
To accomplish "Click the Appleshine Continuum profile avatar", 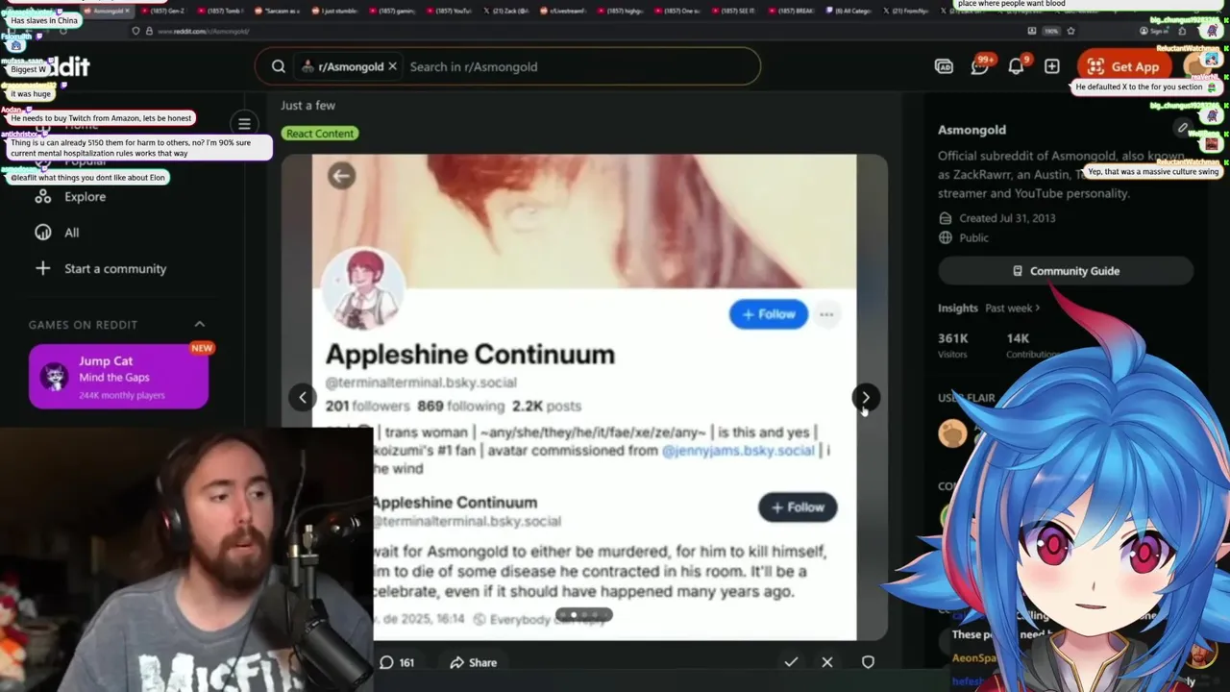I will point(363,288).
